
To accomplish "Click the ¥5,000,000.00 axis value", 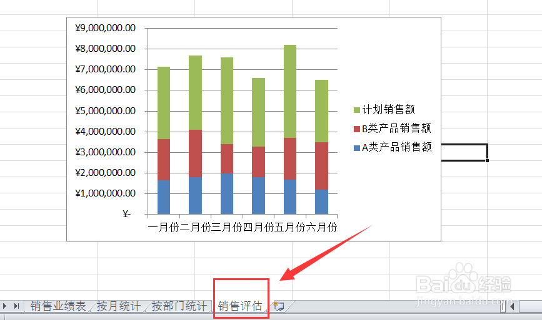I will [x=106, y=111].
